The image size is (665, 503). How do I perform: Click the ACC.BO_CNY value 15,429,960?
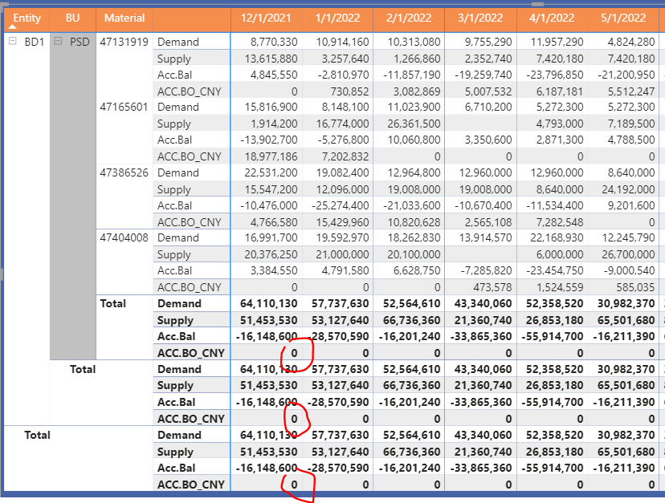342,222
